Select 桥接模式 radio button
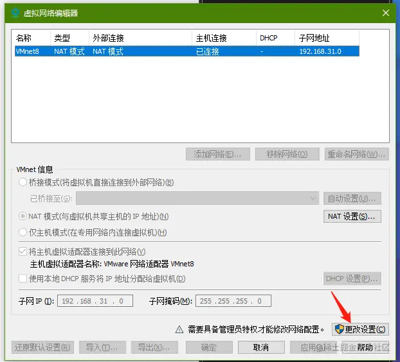The image size is (400, 362). tap(23, 182)
